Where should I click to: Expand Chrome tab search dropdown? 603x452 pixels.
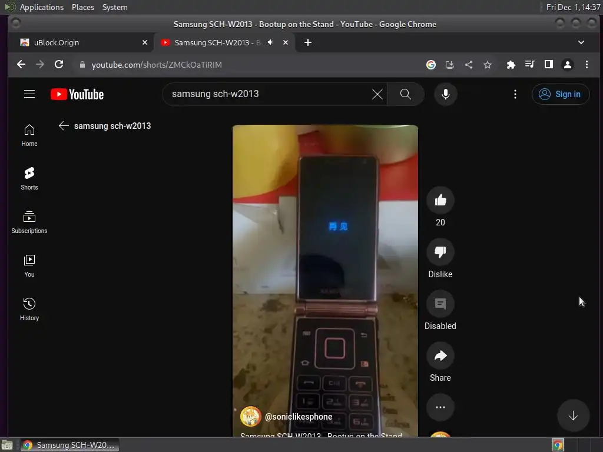point(581,42)
